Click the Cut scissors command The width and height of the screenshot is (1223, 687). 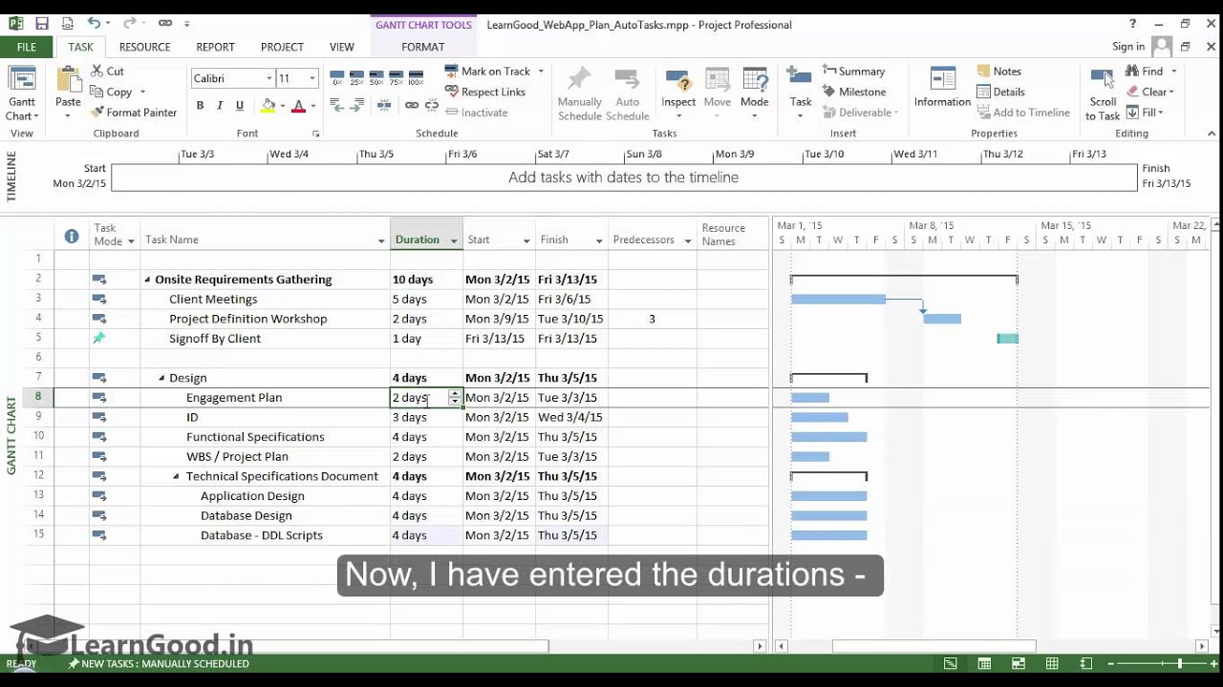pos(107,71)
